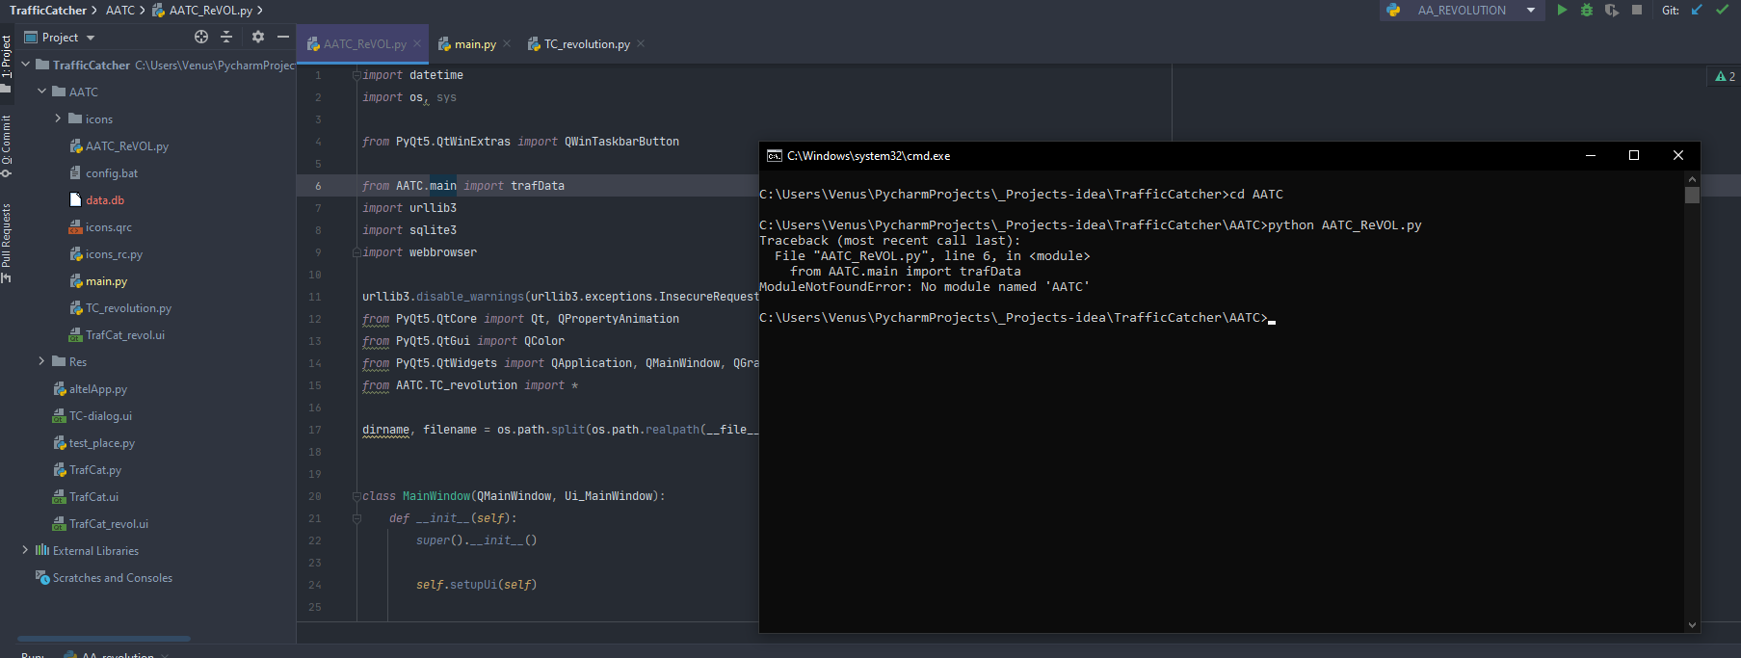The height and width of the screenshot is (658, 1741).
Task: Click cmd window scrollbar down arrow
Action: pyautogui.click(x=1692, y=625)
